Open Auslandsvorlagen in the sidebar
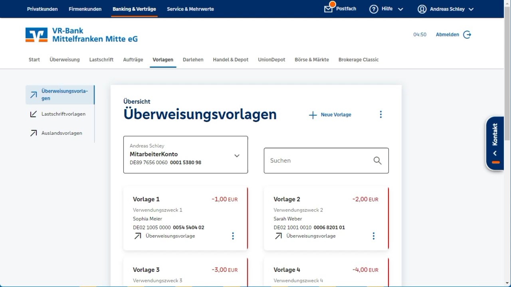Viewport: 511px width, 287px height. [62, 133]
